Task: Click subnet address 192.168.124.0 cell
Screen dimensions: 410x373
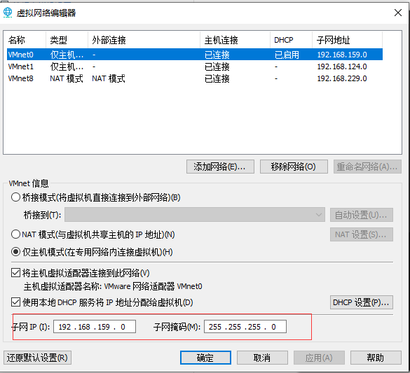Action: 342,66
